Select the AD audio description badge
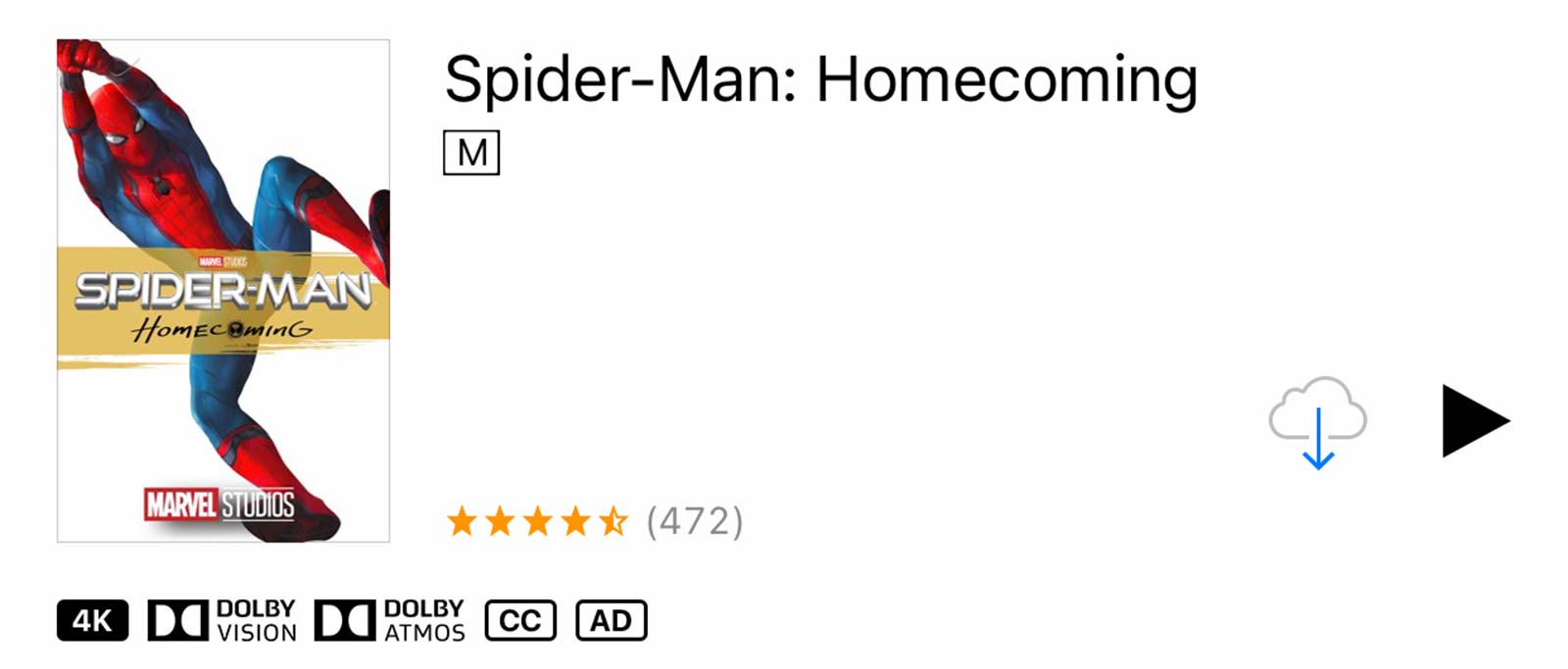The width and height of the screenshot is (1568, 669). click(612, 621)
